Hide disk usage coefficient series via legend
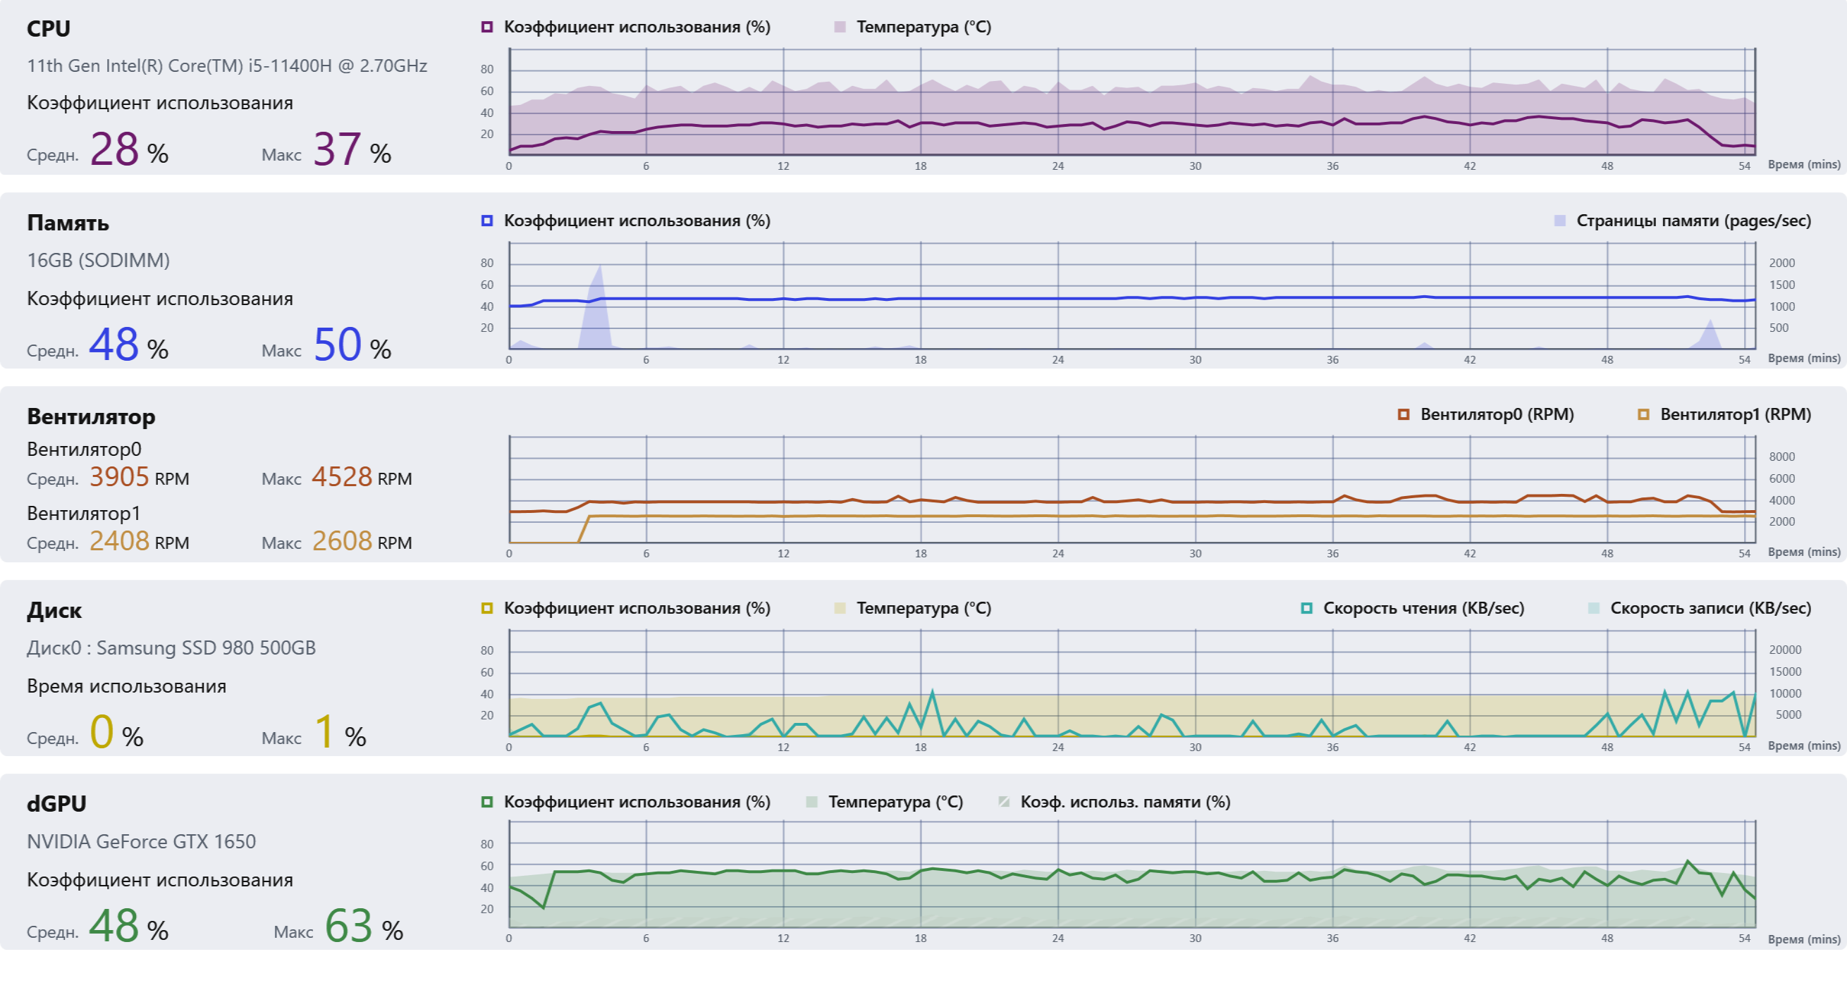Viewport: 1847px width, 997px height. coord(487,609)
